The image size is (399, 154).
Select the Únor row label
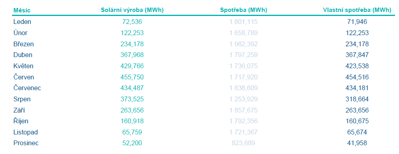pos(20,33)
